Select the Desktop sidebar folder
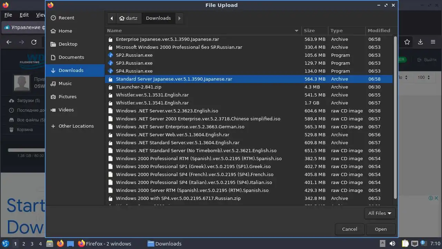 pos(75,44)
